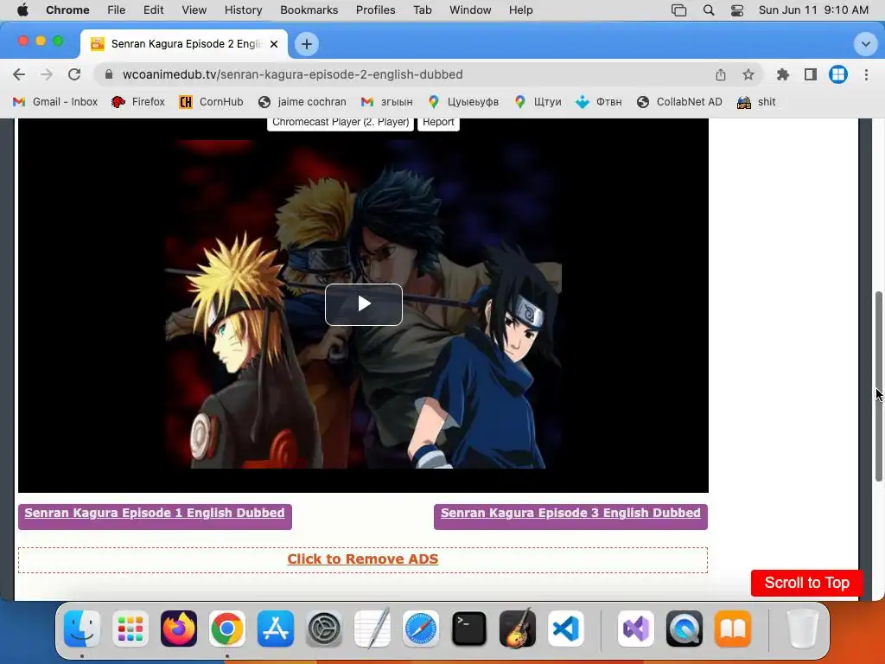Open the Цуыеьуфв bookmark
Viewport: 885px width, 664px height.
click(x=463, y=102)
